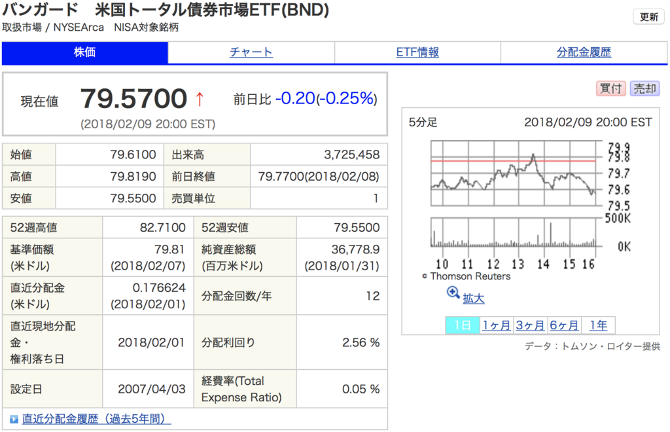670x432 pixels.
Task: Click the 分配利回り value 2.56 %
Action: (361, 342)
